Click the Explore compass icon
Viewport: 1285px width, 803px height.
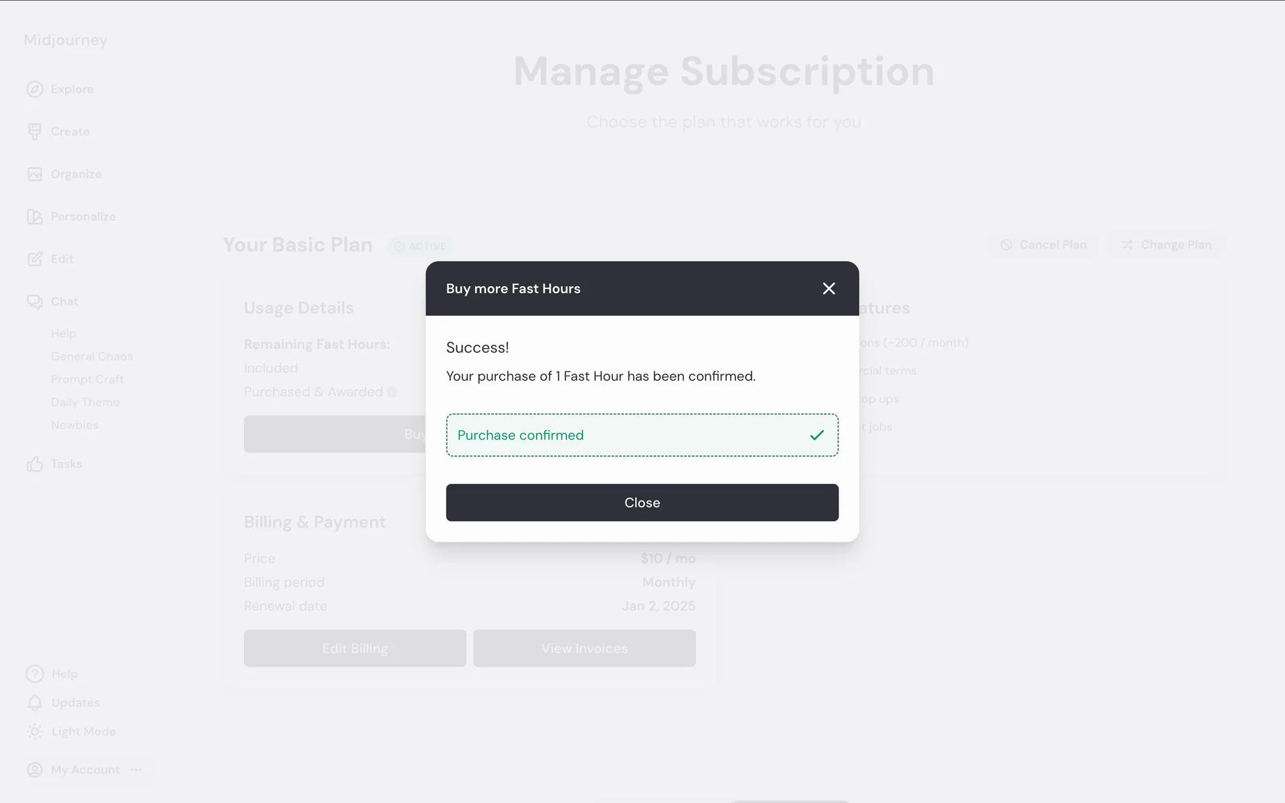(x=35, y=89)
